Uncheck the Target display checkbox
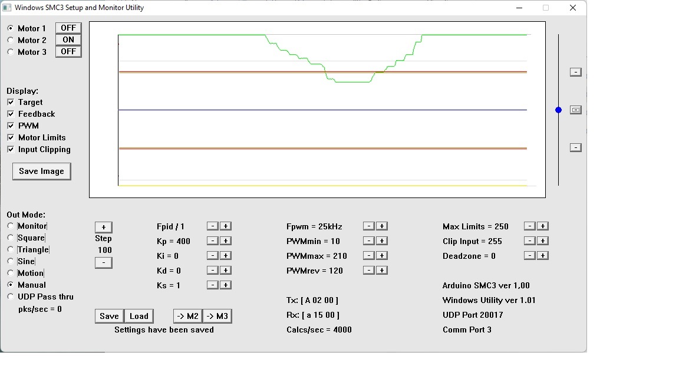 pyautogui.click(x=11, y=102)
